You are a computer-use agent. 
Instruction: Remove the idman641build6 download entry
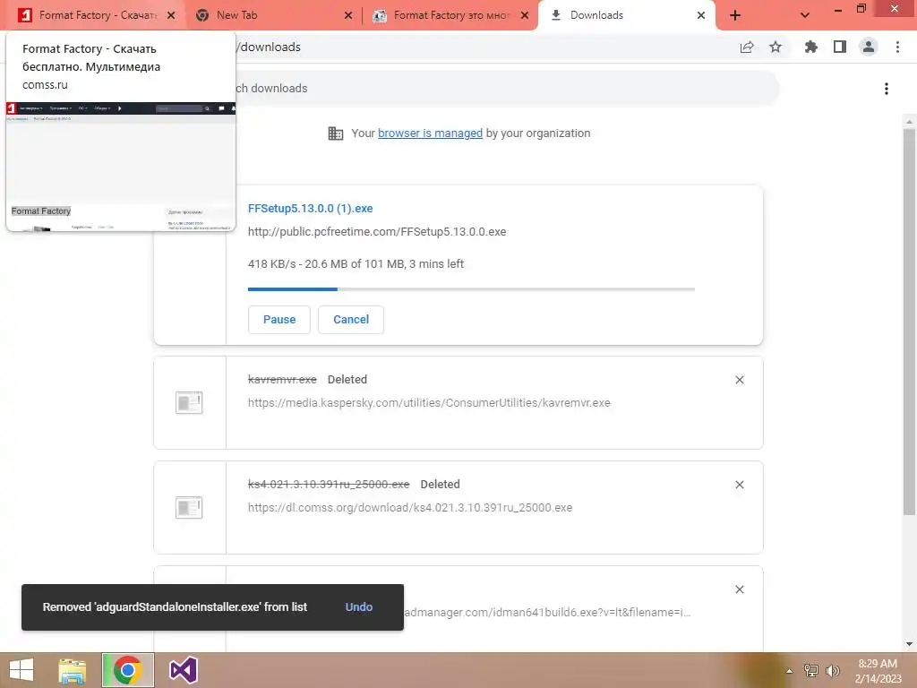[x=739, y=589]
